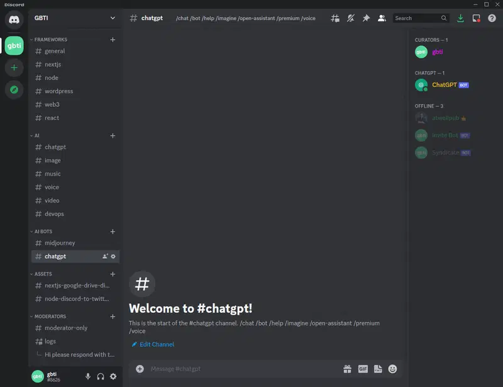Click the attachment plus button in message box
This screenshot has height=387, width=503.
click(140, 369)
